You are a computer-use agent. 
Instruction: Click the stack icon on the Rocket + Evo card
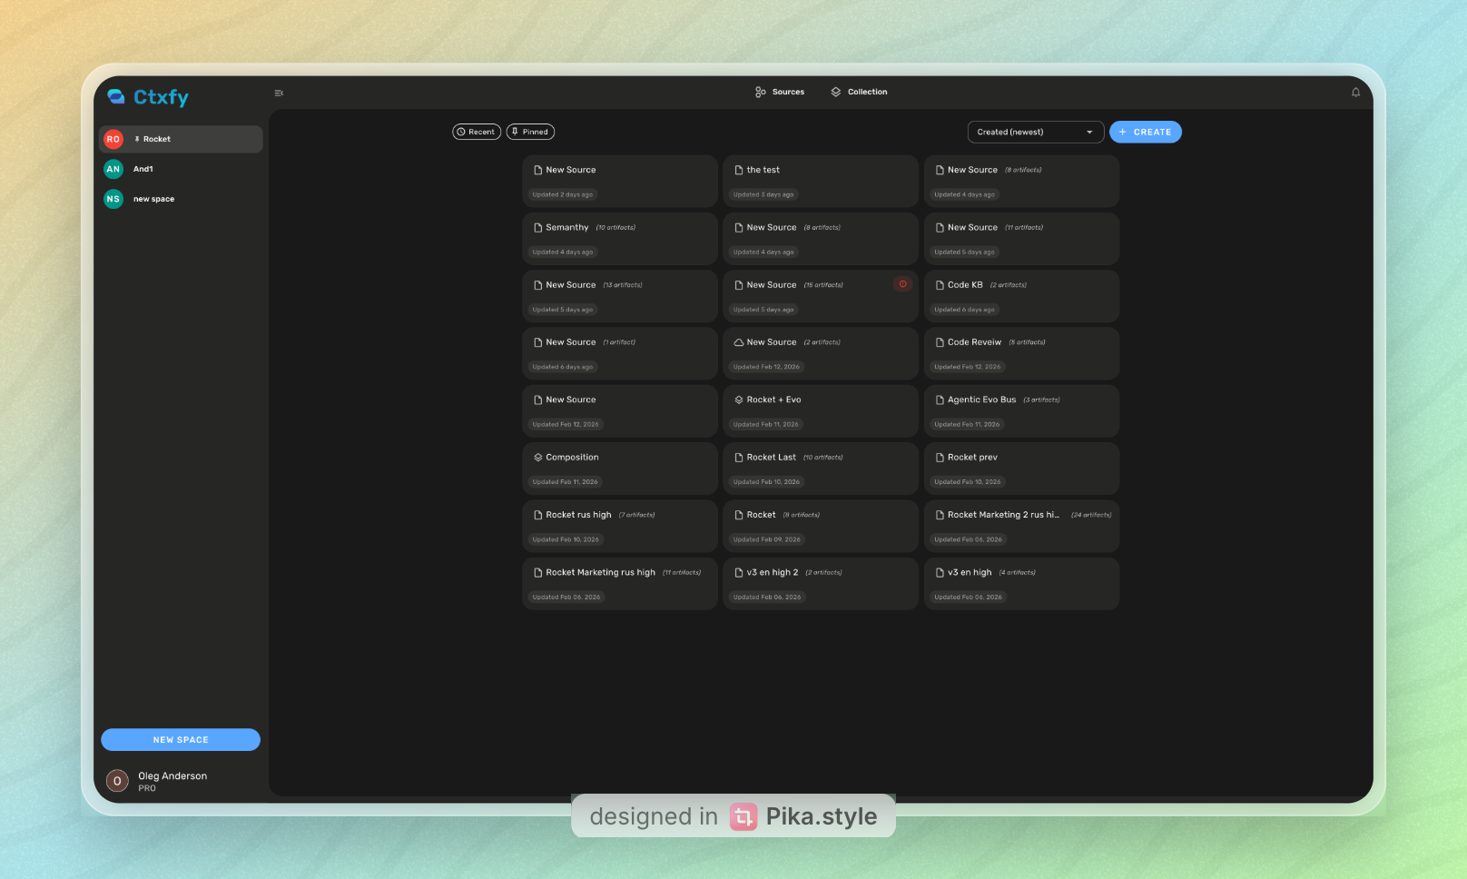pyautogui.click(x=739, y=400)
